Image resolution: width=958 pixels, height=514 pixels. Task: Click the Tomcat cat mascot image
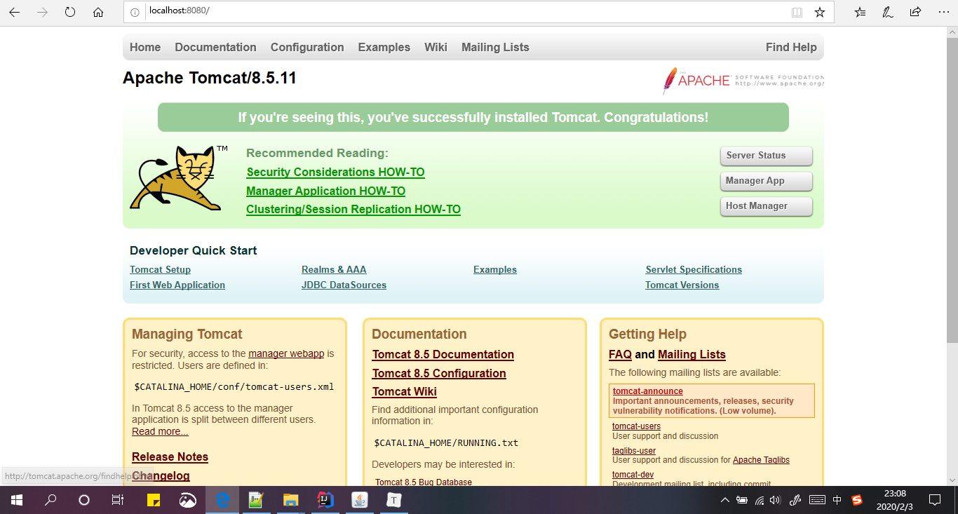tap(179, 178)
